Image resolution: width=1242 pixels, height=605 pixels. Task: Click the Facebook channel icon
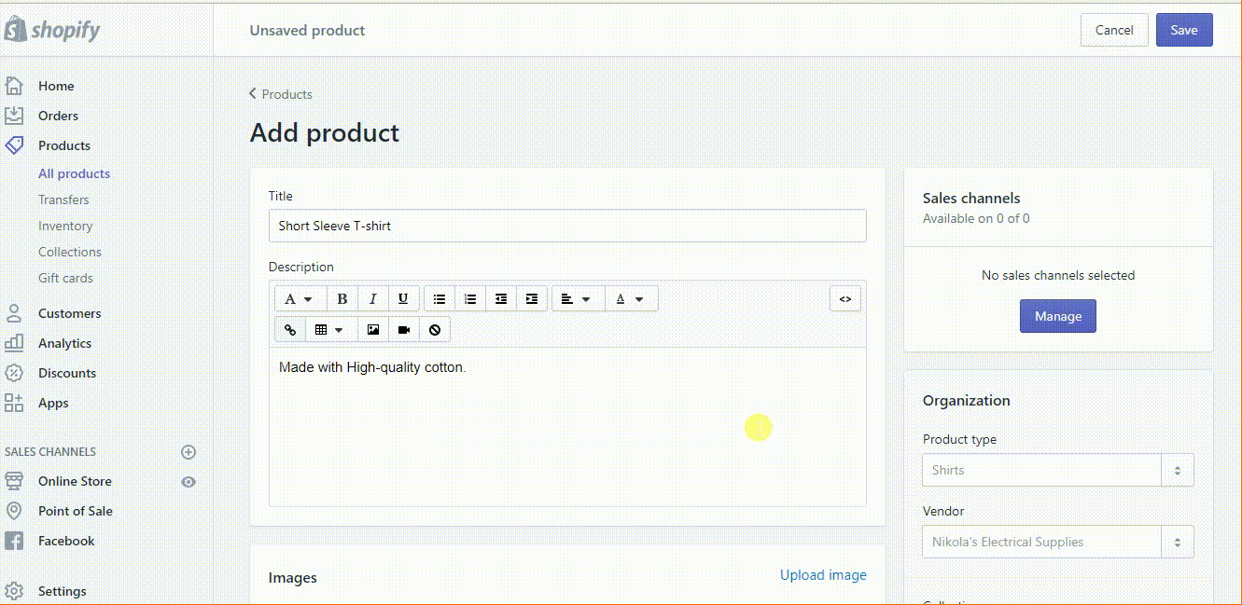(14, 541)
